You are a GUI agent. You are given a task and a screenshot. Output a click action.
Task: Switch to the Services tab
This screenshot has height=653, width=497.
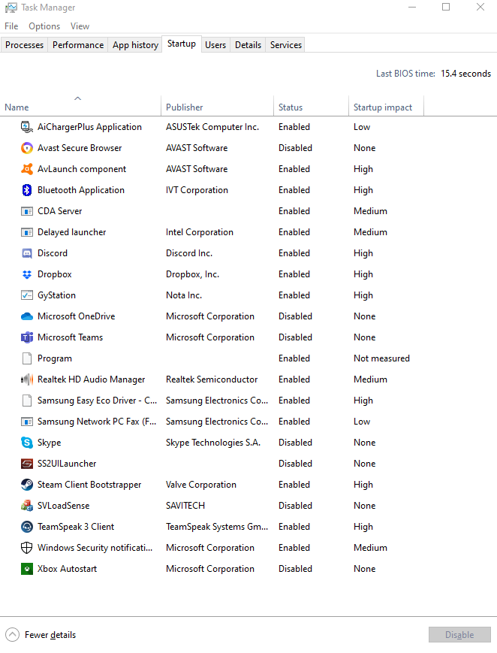point(285,45)
